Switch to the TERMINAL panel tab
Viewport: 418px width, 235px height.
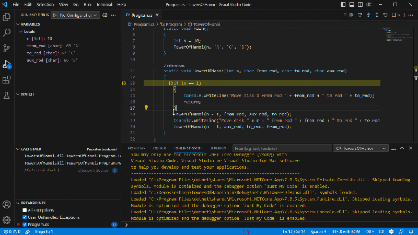[x=218, y=148]
